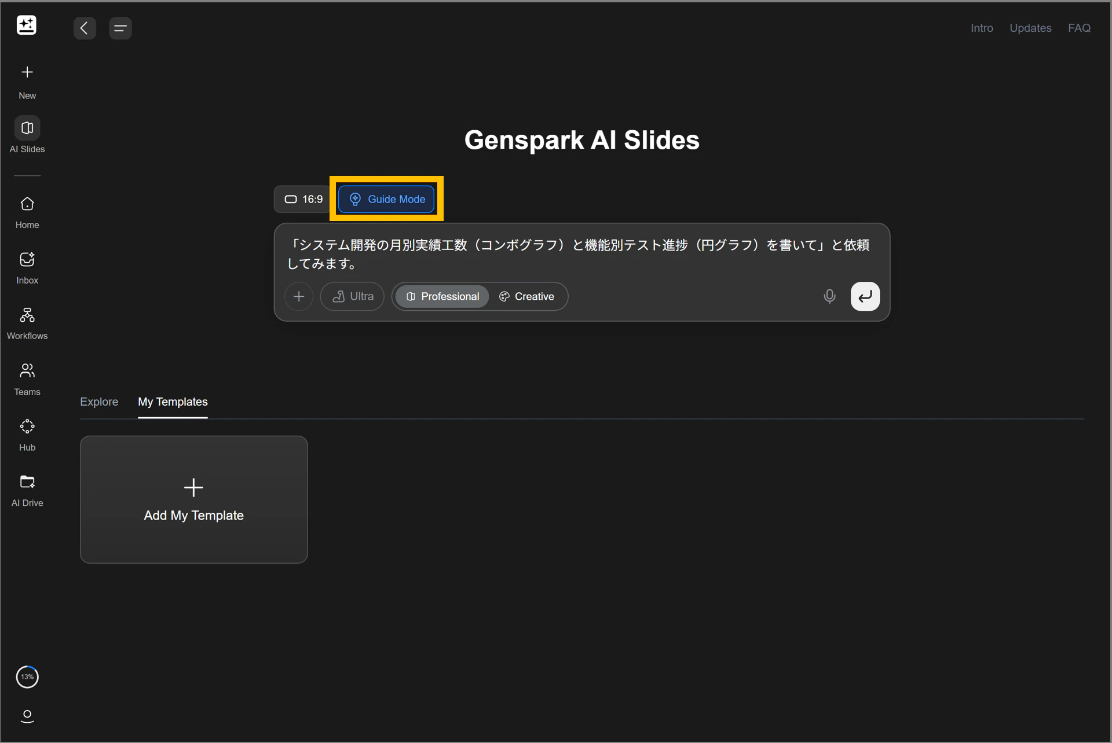
Task: Click the 13% usage progress circle
Action: point(27,677)
